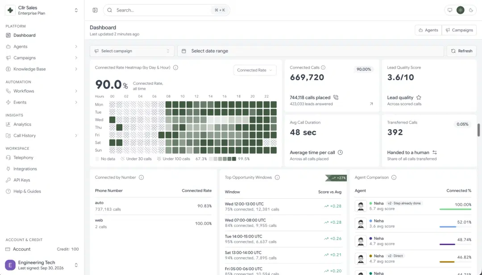Switch to system theme monitor icon
This screenshot has height=275, width=482.
[x=450, y=10]
